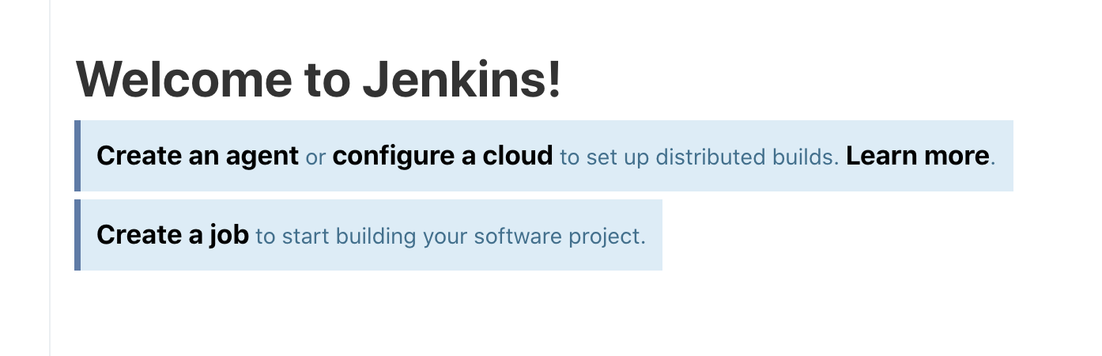Click blue accent bar of distributed builds notice

coord(77,156)
